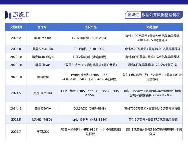Click the "双艾"组合 product cell
The height and width of the screenshot is (145, 188).
[x=91, y=65]
